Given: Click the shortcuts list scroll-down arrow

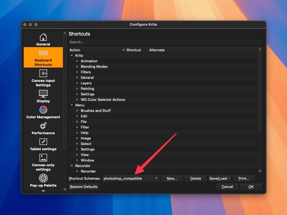Looking at the screenshot, I should click(260, 171).
